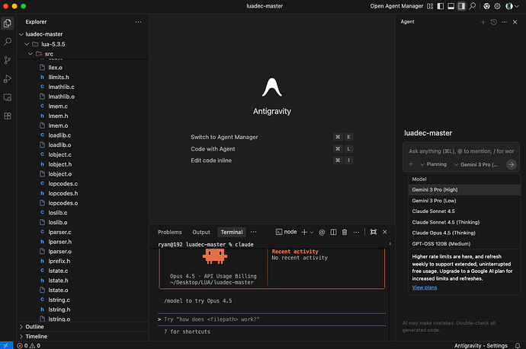
Task: Open the Source Control view
Action: tap(8, 60)
